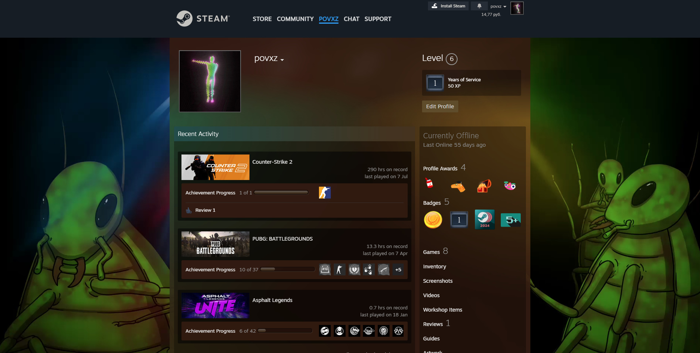Viewport: 700px width, 353px height.
Task: Click the small avatar in top header
Action: pos(517,8)
